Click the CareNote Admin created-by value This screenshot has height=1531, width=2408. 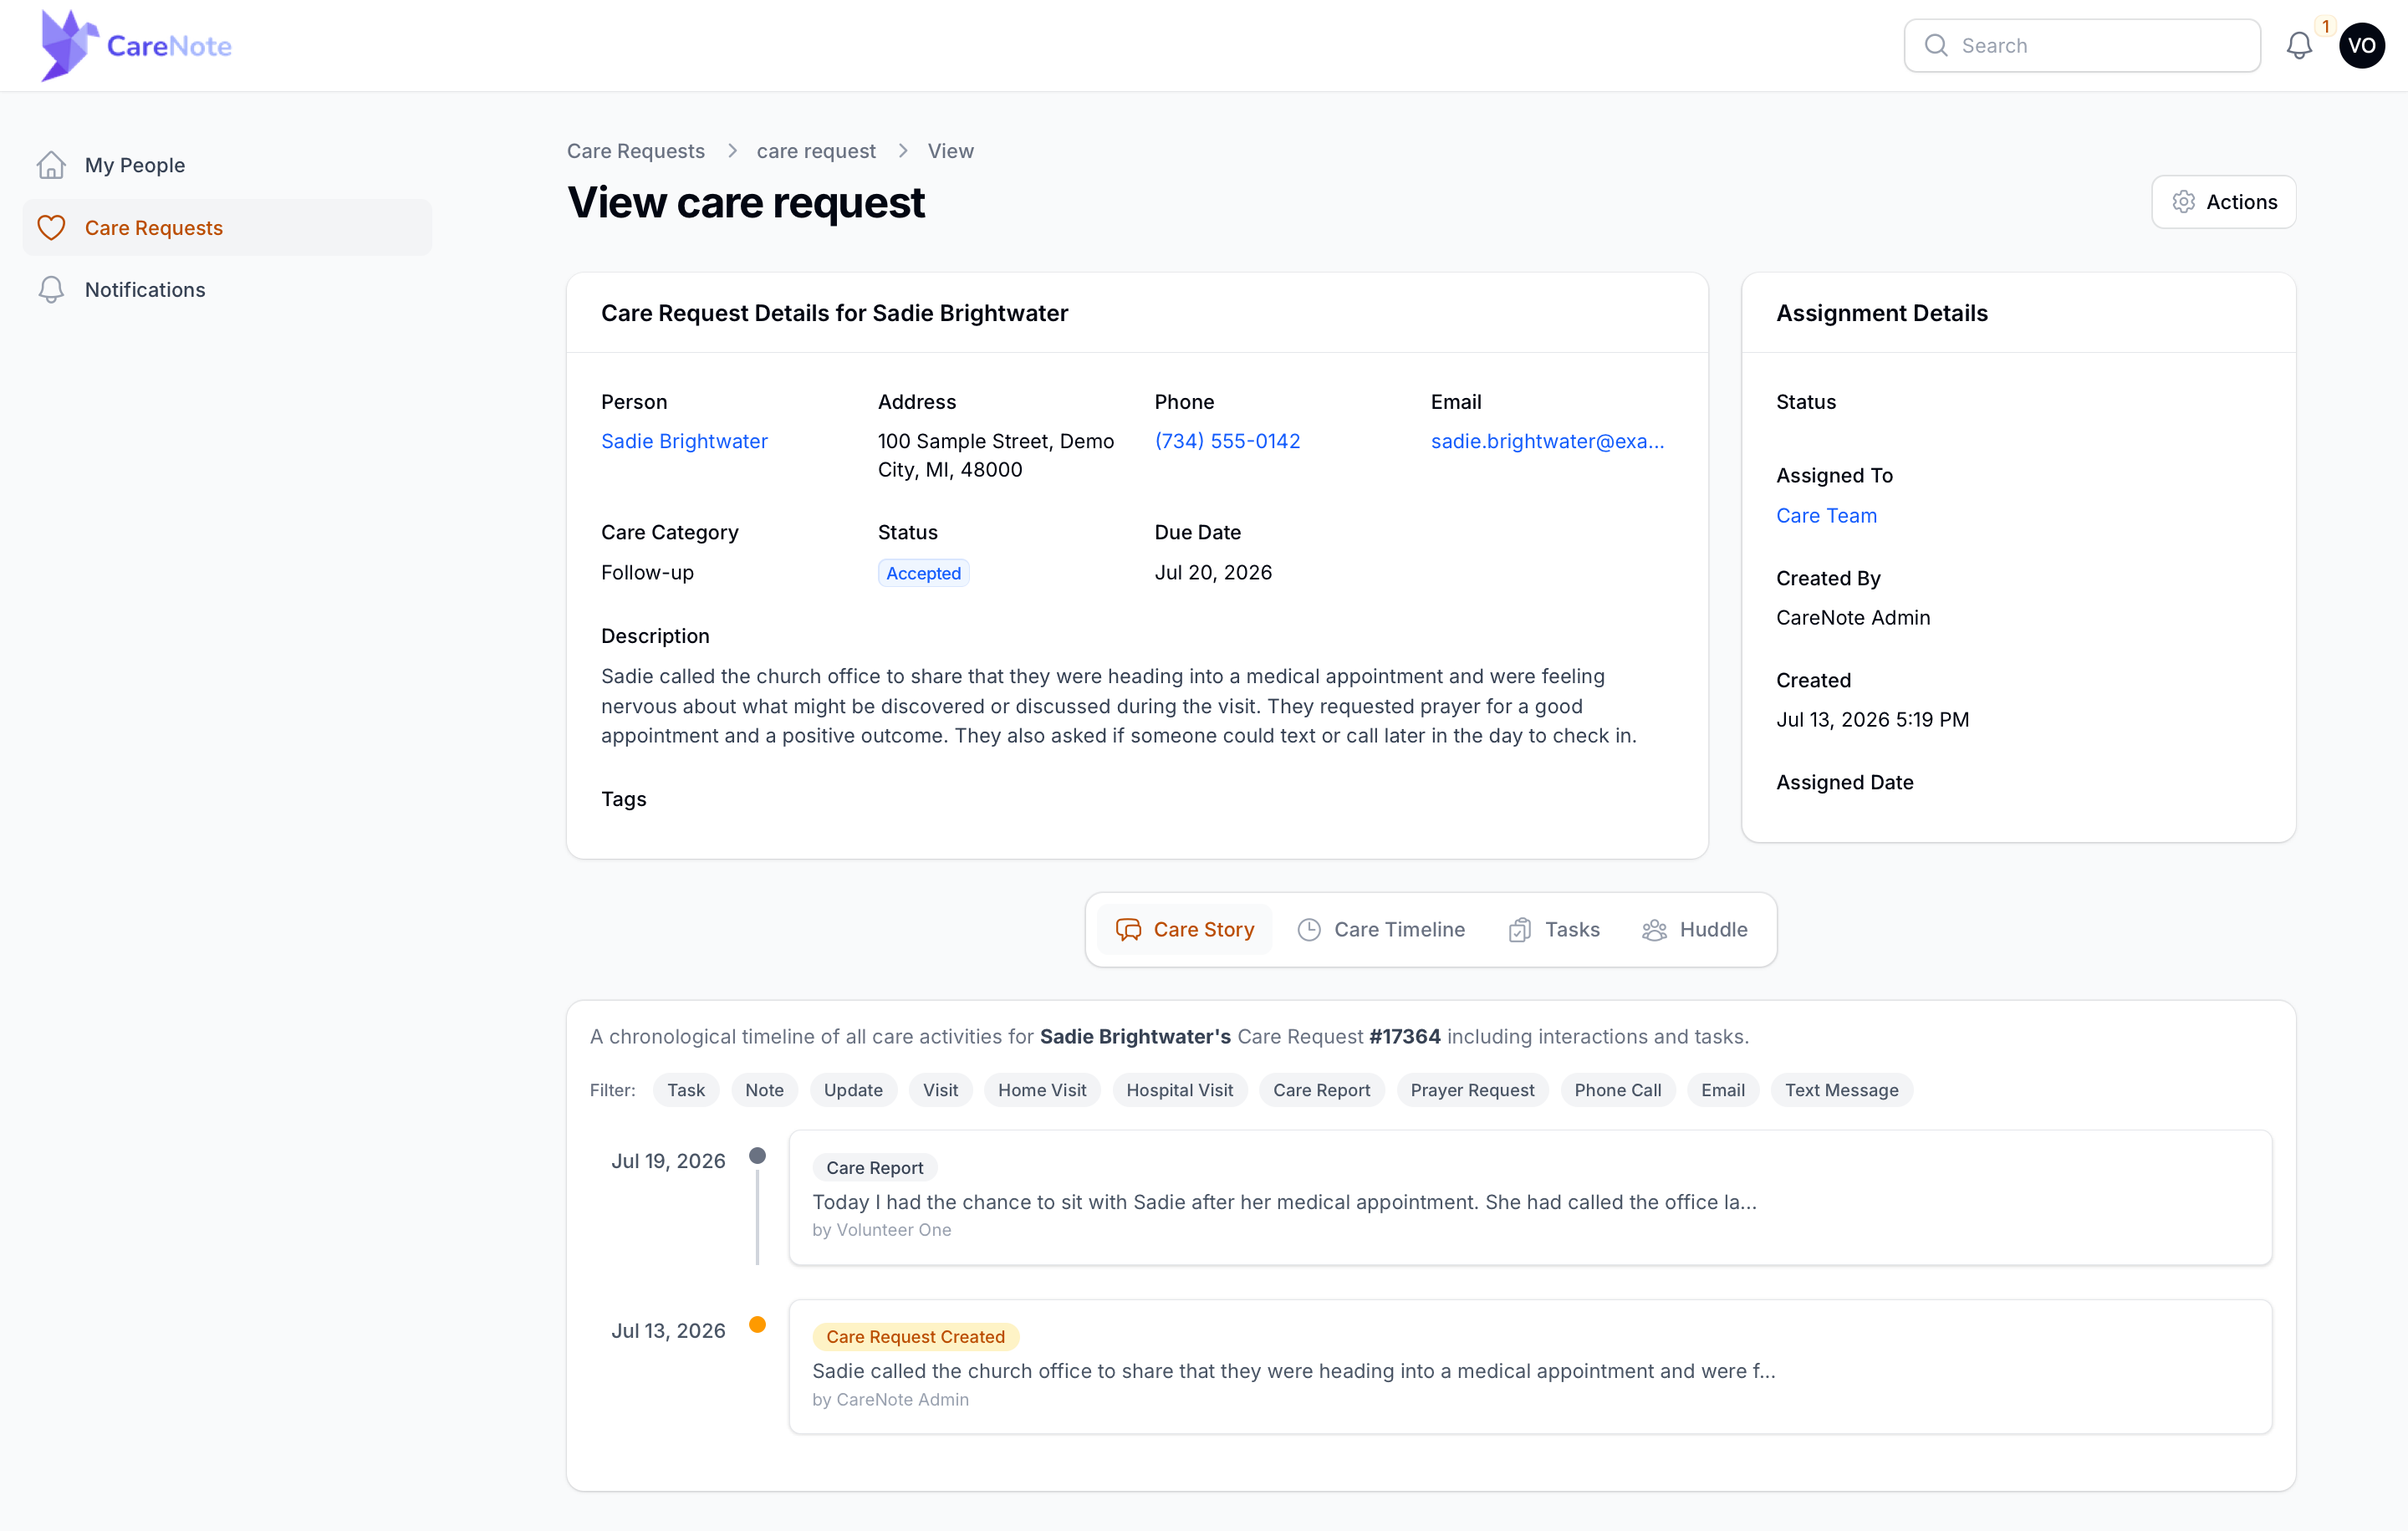1853,617
